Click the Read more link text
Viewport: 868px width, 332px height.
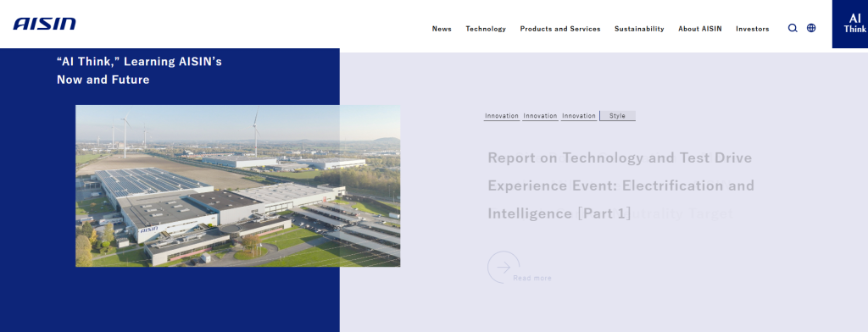pos(532,278)
